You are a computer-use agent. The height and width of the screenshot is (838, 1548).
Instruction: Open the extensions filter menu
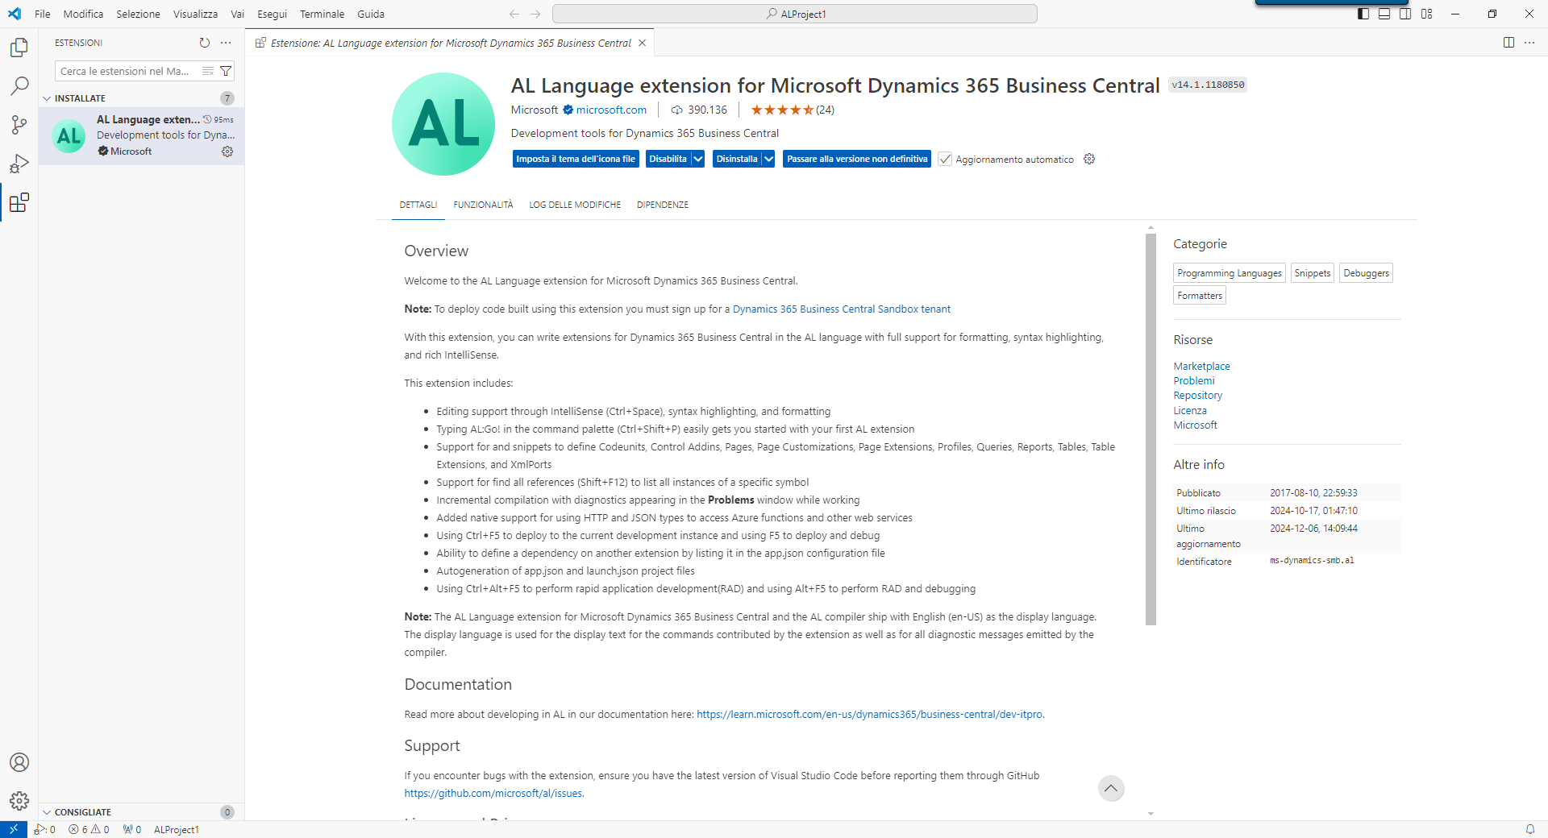(x=226, y=71)
